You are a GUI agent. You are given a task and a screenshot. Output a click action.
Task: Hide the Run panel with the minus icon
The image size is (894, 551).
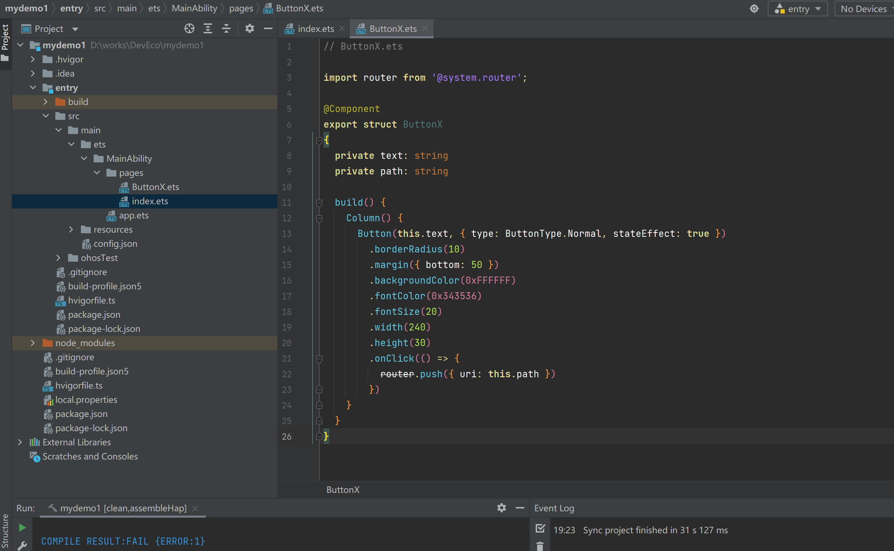tap(520, 508)
